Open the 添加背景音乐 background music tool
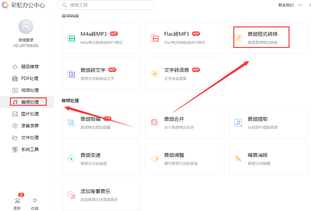 (101, 195)
